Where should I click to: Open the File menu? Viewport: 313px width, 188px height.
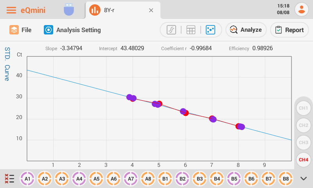pos(20,30)
